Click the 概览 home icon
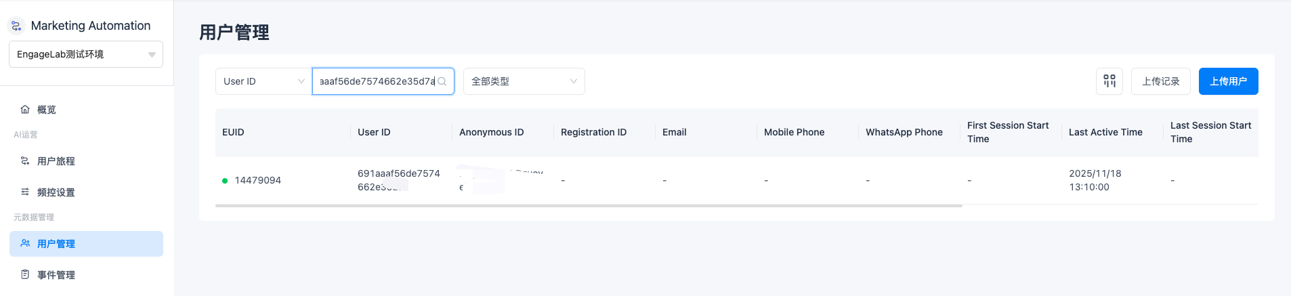 [x=25, y=109]
